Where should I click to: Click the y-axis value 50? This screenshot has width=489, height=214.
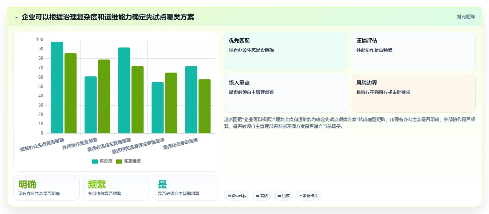pos(41,86)
